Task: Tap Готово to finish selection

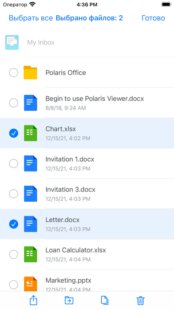Action: (153, 18)
